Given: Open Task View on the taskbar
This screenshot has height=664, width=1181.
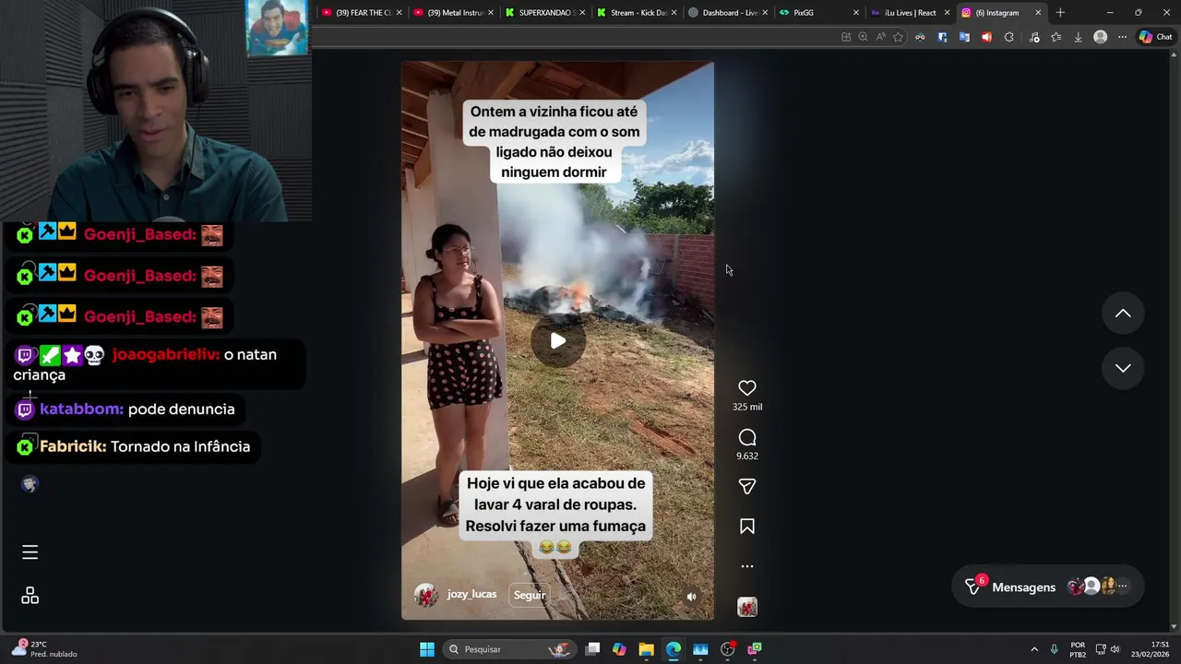Looking at the screenshot, I should tap(593, 649).
